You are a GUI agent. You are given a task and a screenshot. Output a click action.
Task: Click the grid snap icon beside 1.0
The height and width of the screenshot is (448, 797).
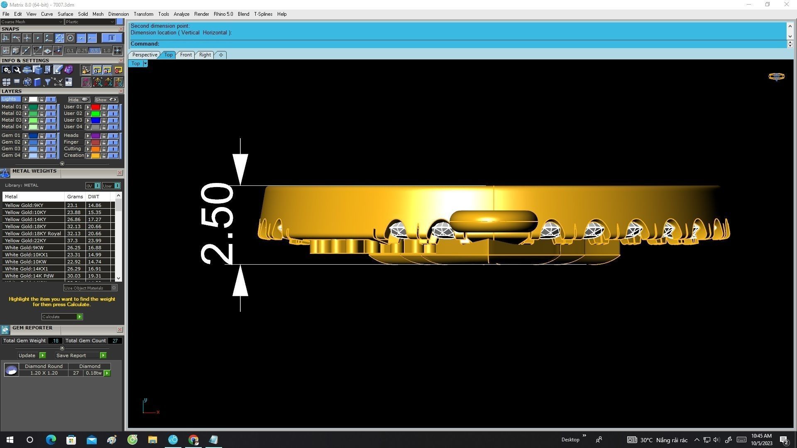click(x=118, y=51)
